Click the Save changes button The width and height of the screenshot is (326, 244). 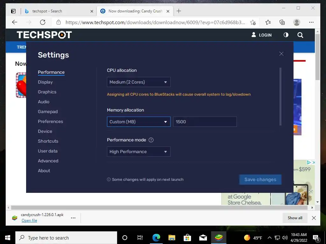point(260,180)
